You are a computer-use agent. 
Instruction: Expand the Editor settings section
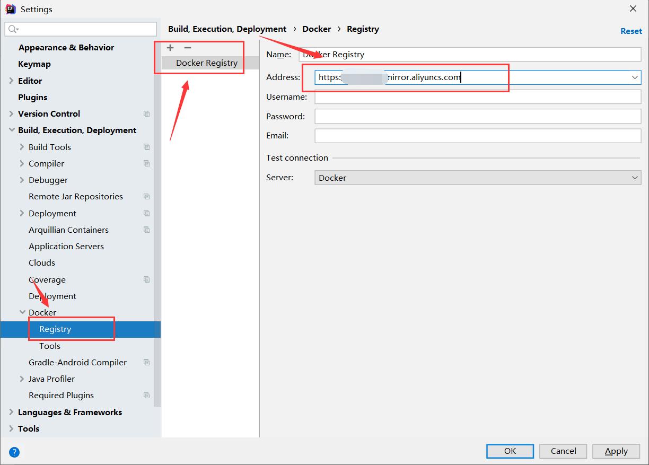(12, 81)
